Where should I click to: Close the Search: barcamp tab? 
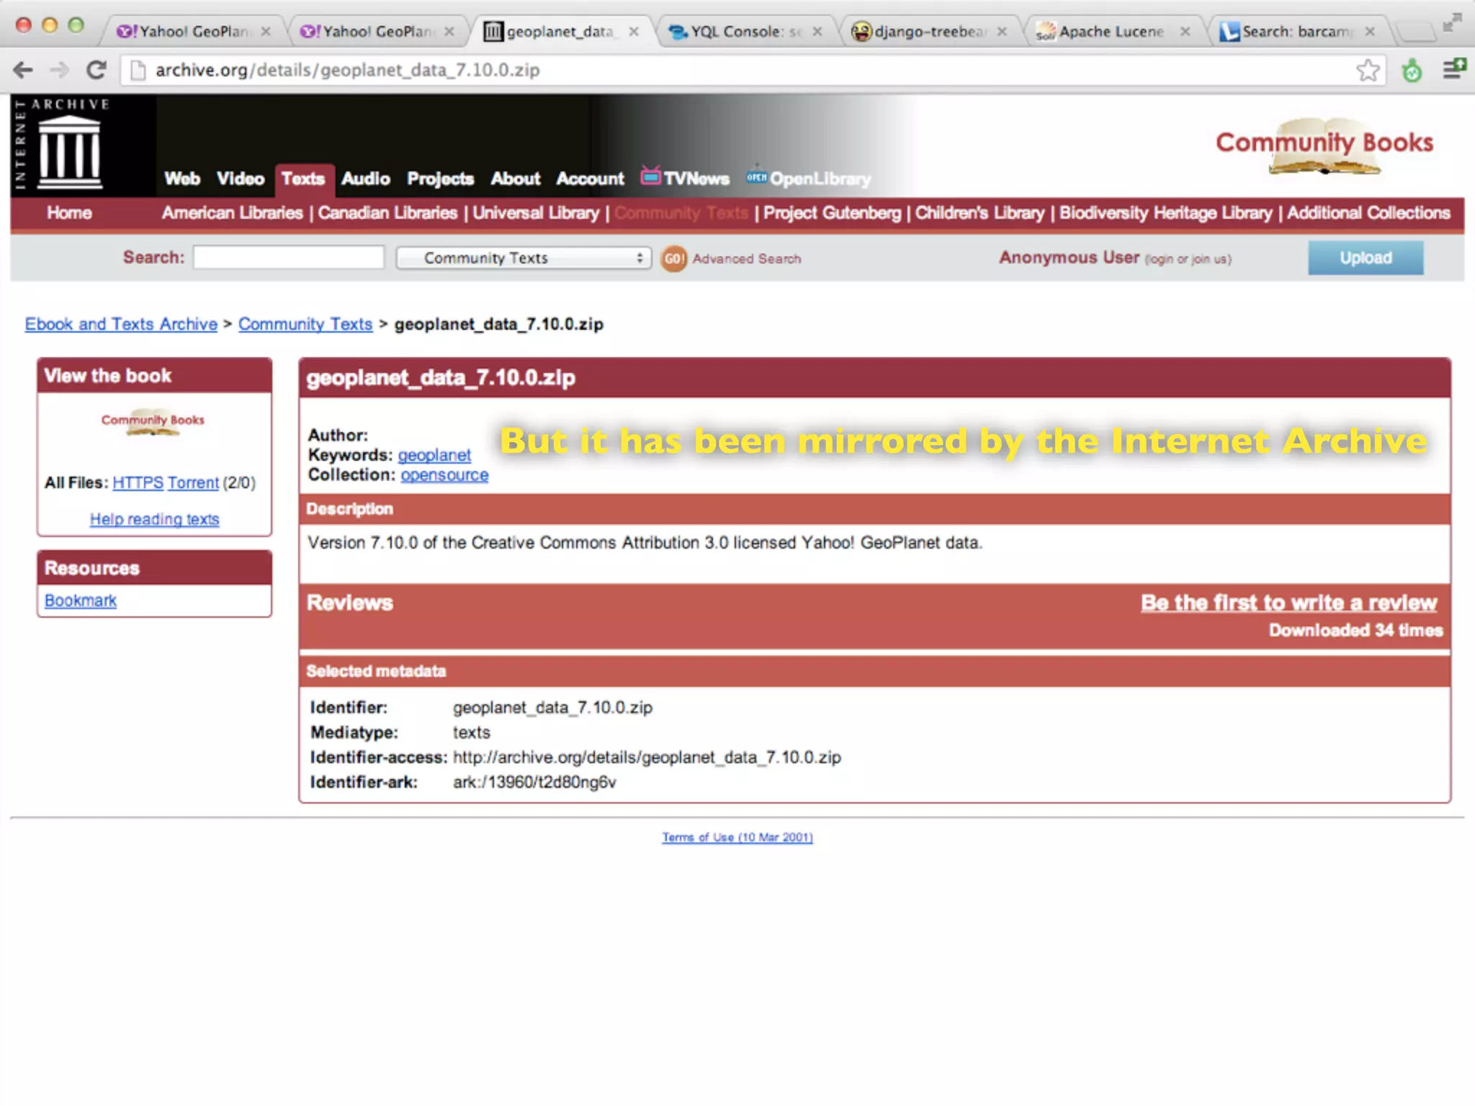[x=1370, y=32]
